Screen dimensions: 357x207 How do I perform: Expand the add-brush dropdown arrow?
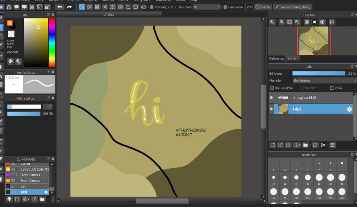point(29,199)
